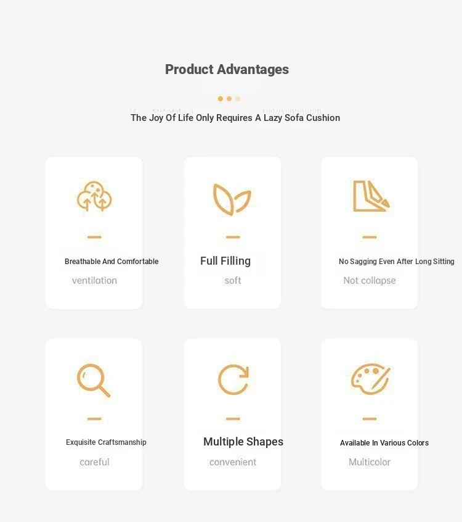The height and width of the screenshot is (522, 462).
Task: Select the second orange carousel dot
Action: click(x=229, y=99)
